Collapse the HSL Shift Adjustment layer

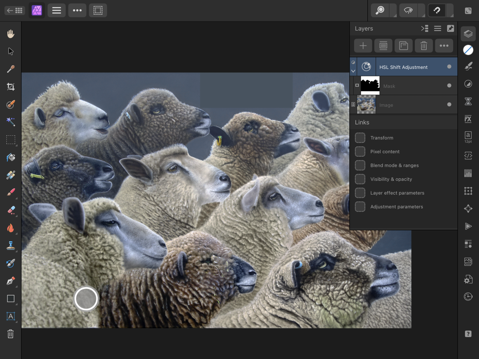(353, 71)
